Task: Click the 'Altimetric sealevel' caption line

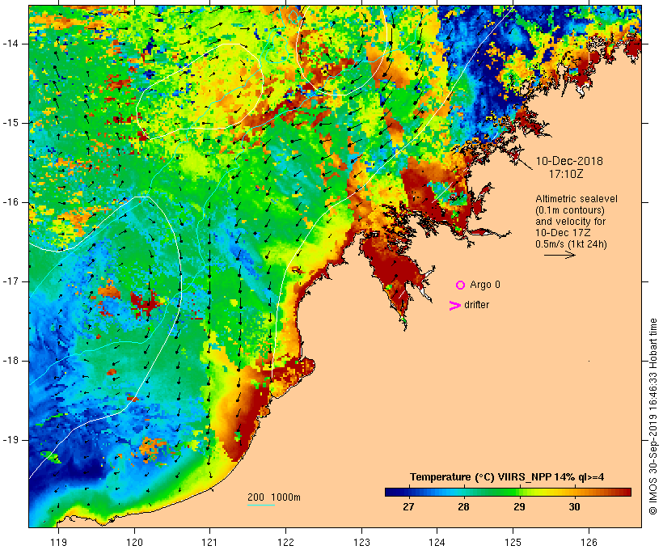Action: 576,199
